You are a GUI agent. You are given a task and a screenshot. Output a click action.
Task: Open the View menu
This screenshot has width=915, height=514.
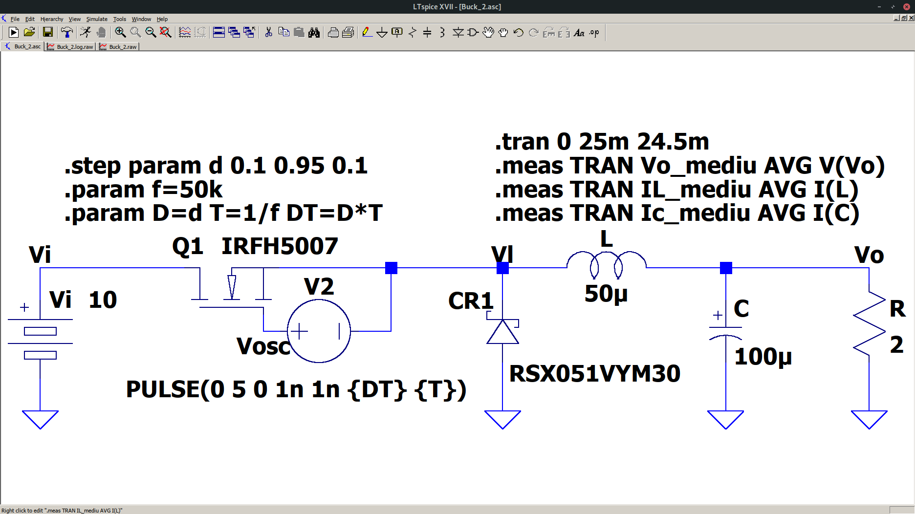75,19
